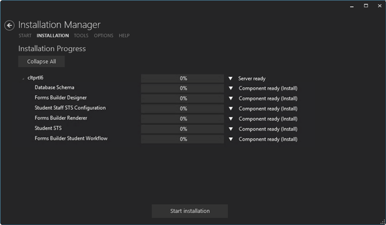Open dropdown for Forms Builder Student Workflow
This screenshot has height=225, width=386.
tap(230, 139)
